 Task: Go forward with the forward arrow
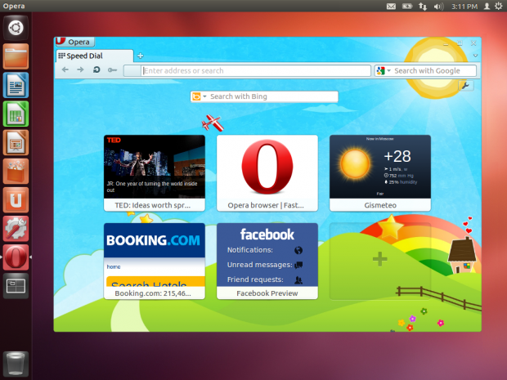click(x=80, y=69)
